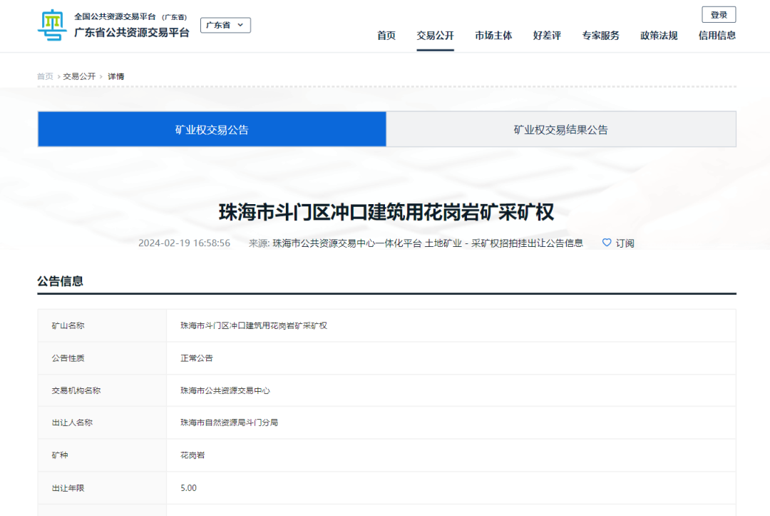Click the platform title 广东省公共资源交易平台
770x516 pixels.
click(x=132, y=32)
